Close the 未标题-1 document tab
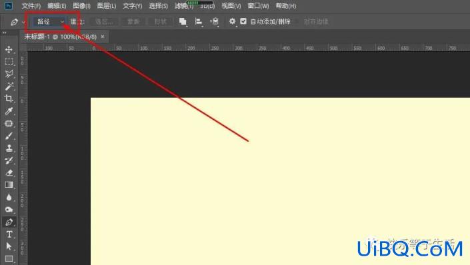Image resolution: width=470 pixels, height=265 pixels. point(103,37)
